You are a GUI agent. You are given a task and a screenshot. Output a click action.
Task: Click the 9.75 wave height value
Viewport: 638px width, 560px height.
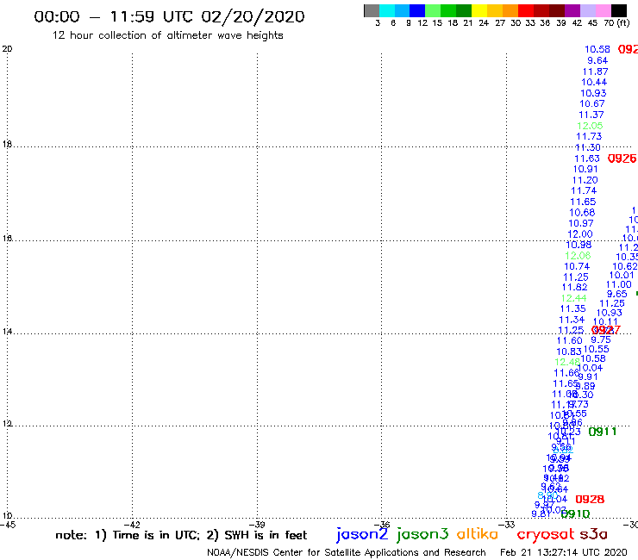tap(601, 340)
